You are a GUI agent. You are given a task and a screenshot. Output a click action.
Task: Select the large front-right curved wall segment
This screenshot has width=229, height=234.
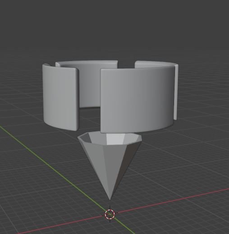pos(137,99)
